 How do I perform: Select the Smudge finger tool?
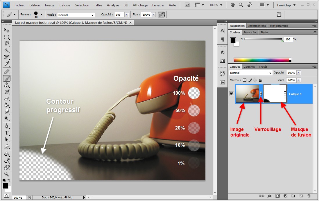(6, 112)
